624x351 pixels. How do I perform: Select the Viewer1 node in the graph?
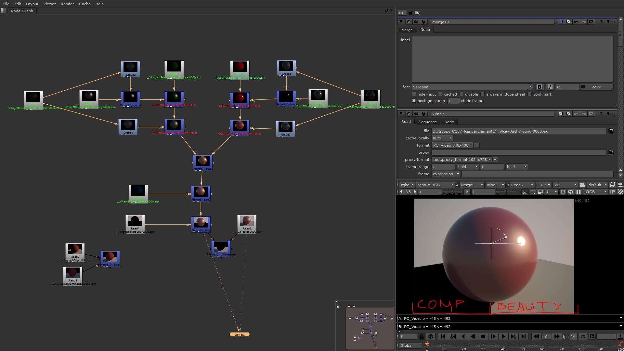coord(240,334)
